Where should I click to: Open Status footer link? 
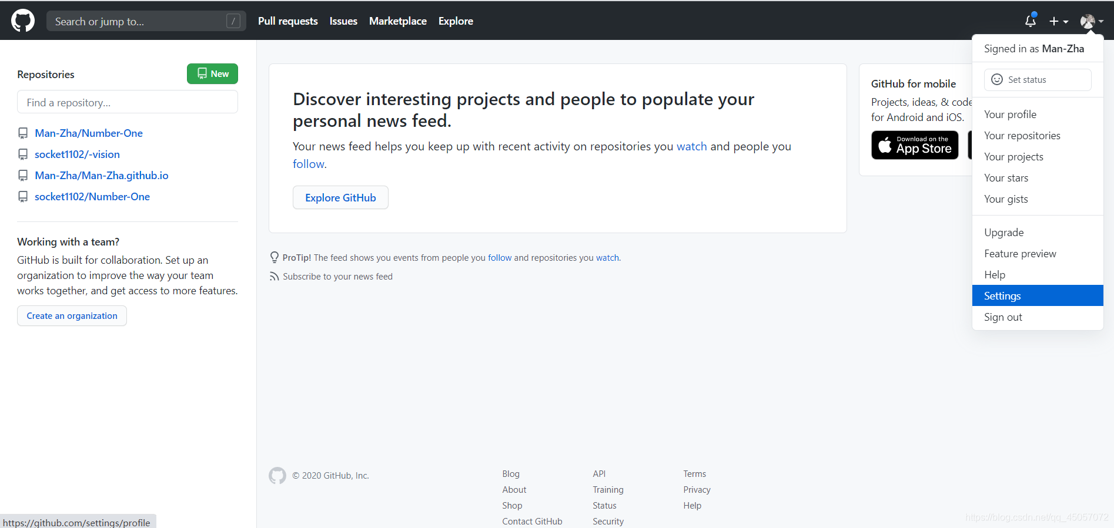pos(604,505)
